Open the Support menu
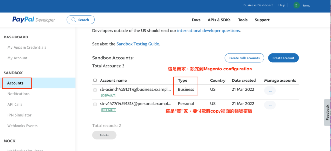Screen dimensions: 331x151 click(262, 20)
